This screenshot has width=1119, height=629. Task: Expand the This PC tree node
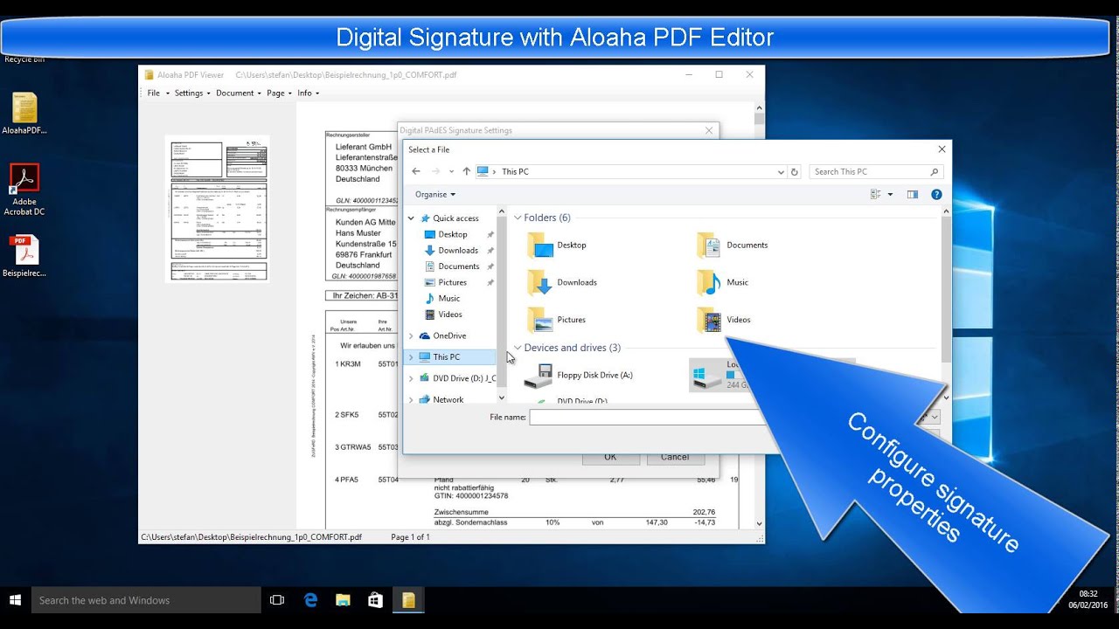coord(412,357)
